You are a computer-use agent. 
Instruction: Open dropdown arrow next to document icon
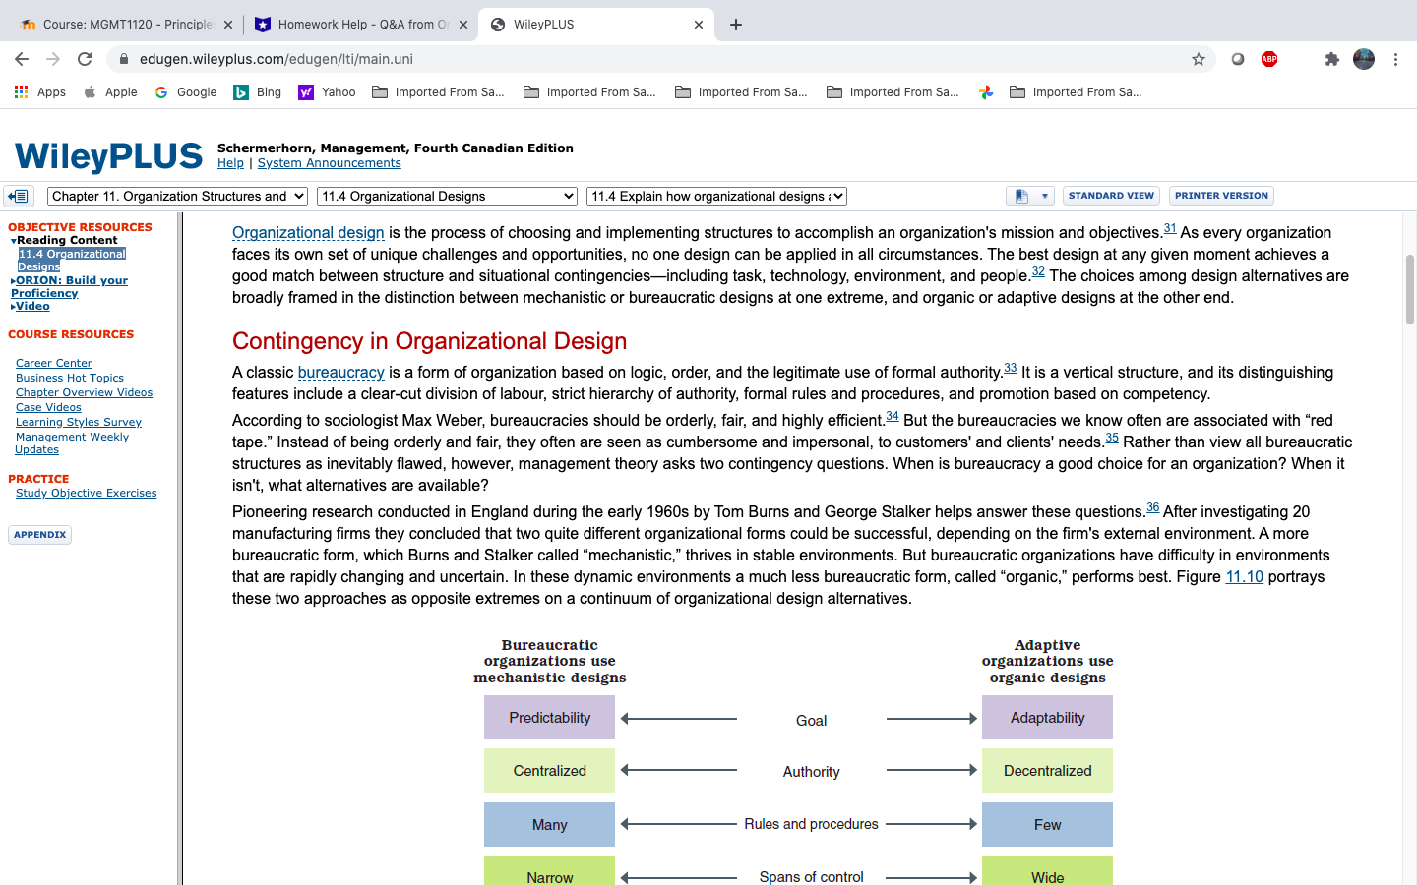pyautogui.click(x=1044, y=196)
